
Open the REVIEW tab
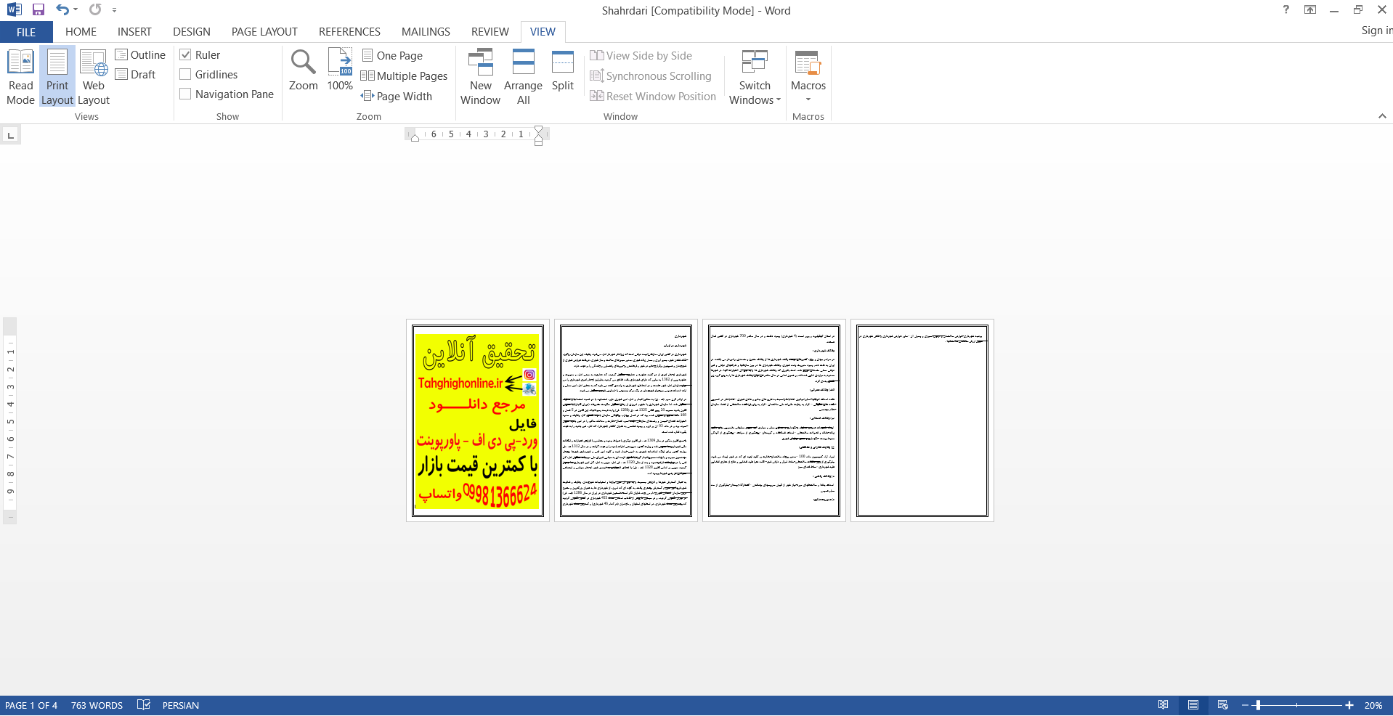click(490, 32)
